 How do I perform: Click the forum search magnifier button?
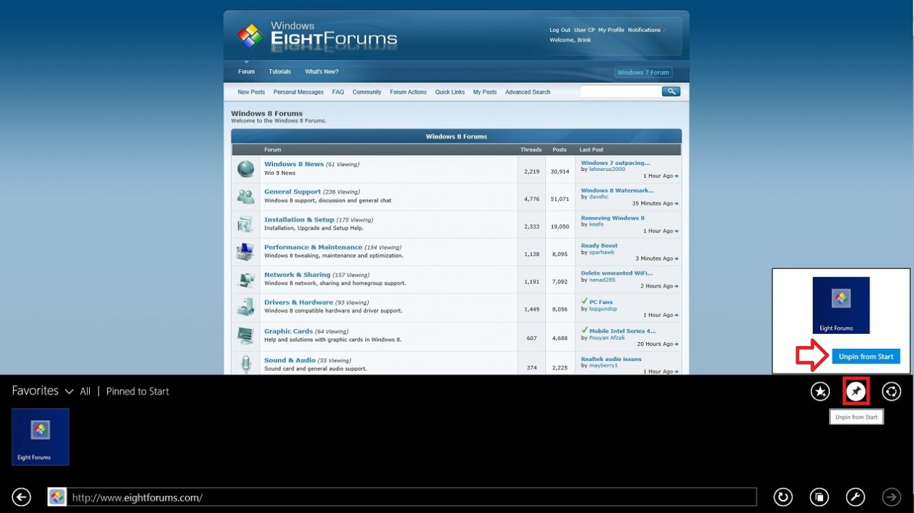(671, 91)
